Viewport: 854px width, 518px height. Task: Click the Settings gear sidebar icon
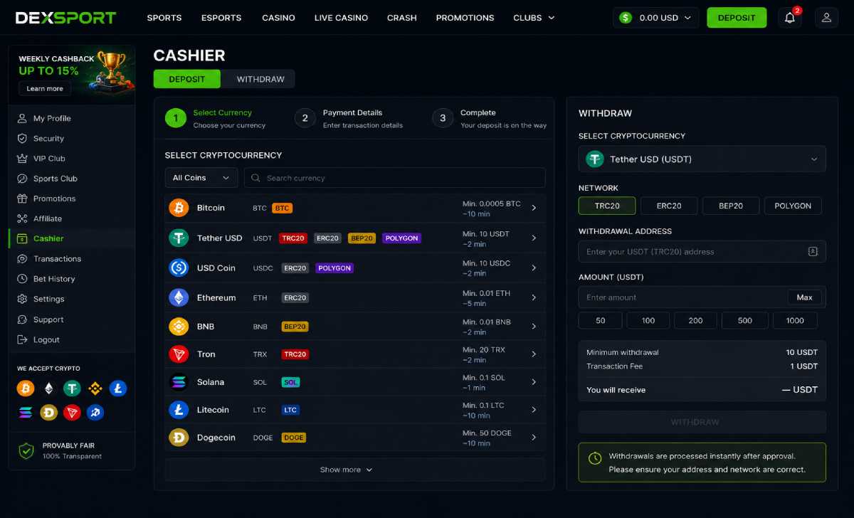pyautogui.click(x=22, y=299)
